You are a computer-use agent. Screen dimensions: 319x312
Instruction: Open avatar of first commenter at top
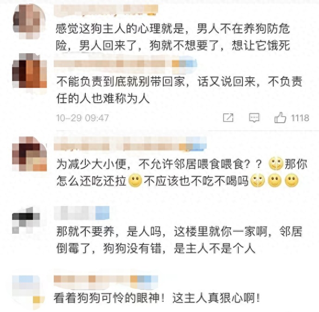click(x=29, y=21)
